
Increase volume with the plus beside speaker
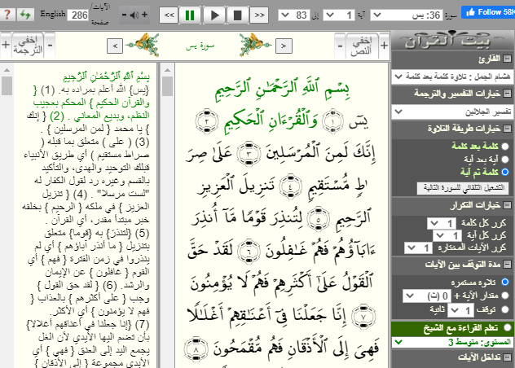[x=144, y=15]
